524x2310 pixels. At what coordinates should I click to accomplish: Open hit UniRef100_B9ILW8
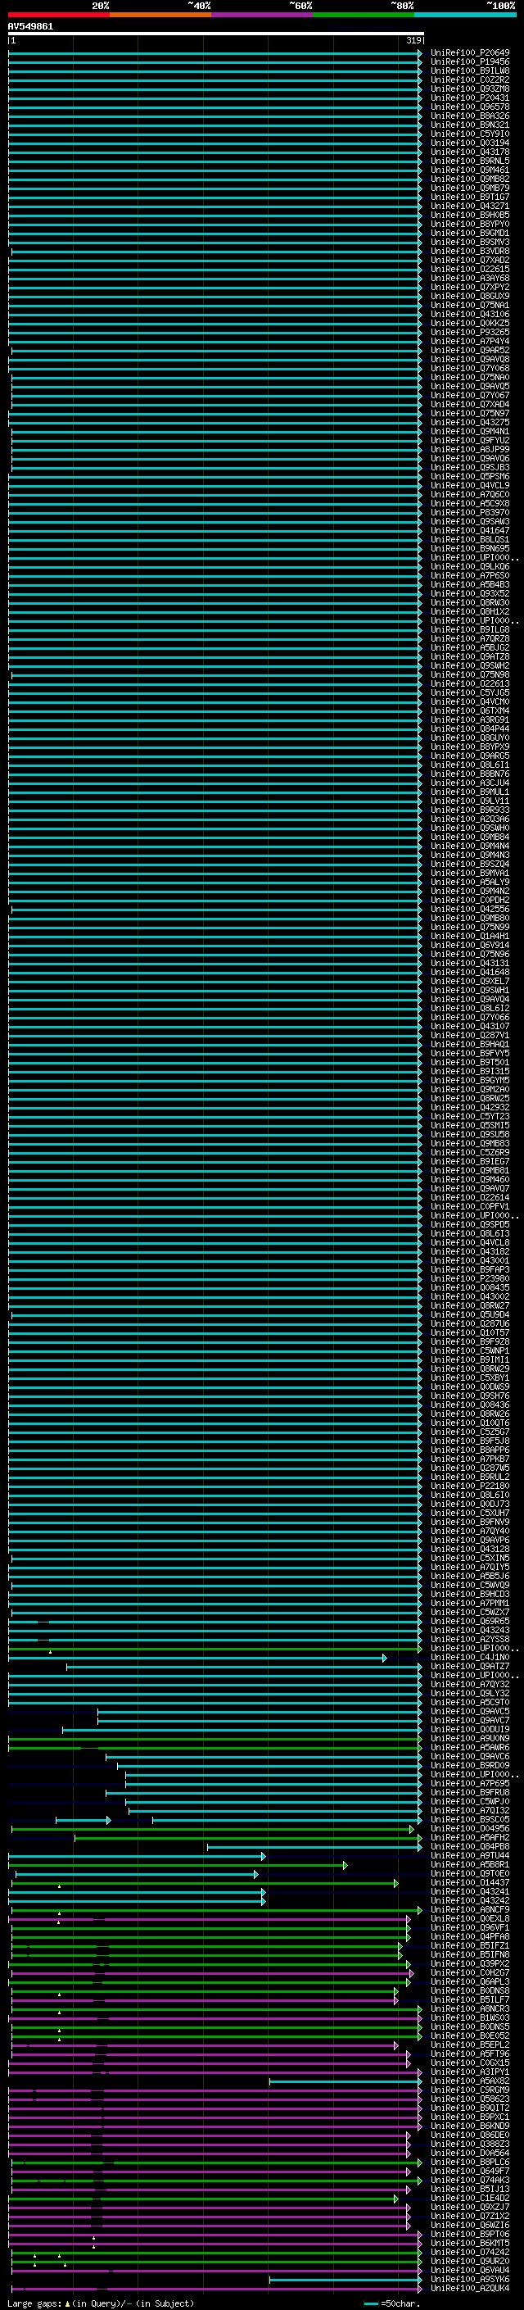click(x=469, y=70)
